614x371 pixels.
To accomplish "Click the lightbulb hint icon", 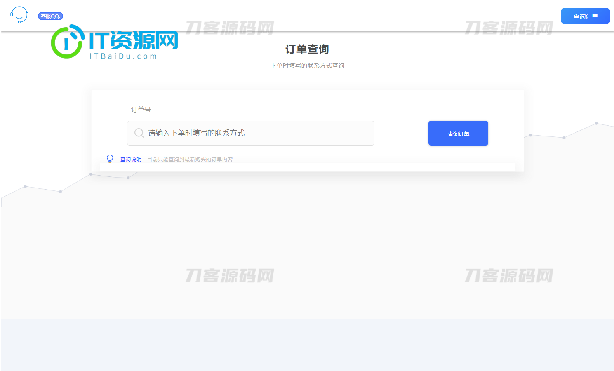I will tap(110, 159).
